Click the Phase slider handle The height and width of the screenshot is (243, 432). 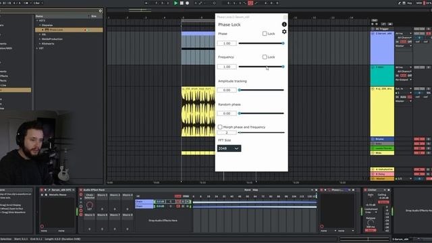click(x=283, y=43)
